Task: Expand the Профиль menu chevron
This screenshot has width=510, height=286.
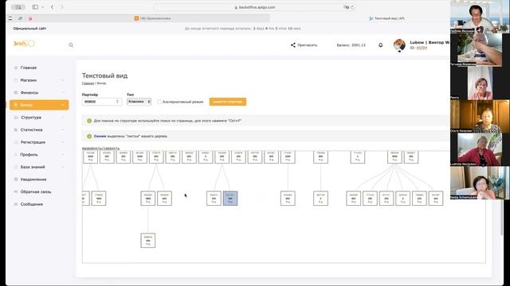Action: tap(62, 155)
